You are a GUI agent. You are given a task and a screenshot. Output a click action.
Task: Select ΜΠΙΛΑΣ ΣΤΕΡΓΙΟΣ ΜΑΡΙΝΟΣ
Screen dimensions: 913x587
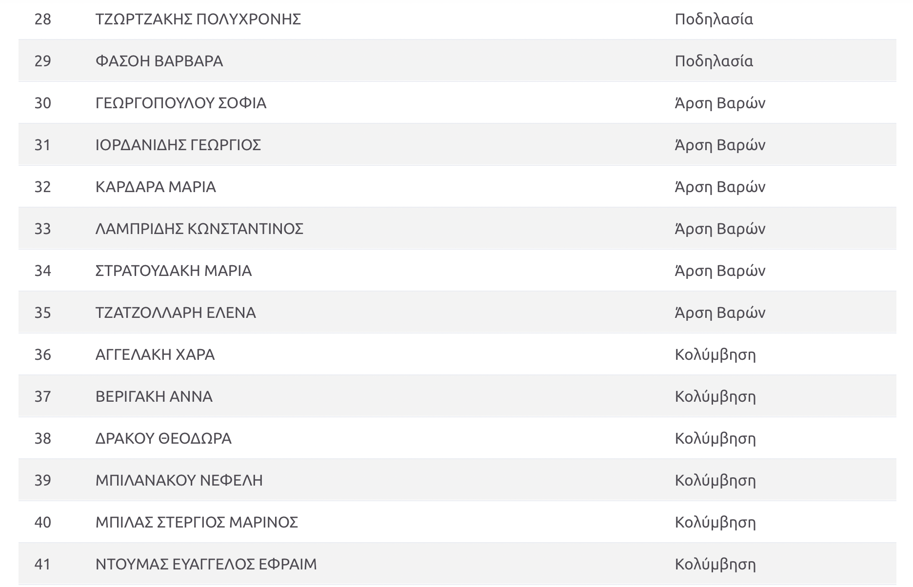[x=197, y=522]
